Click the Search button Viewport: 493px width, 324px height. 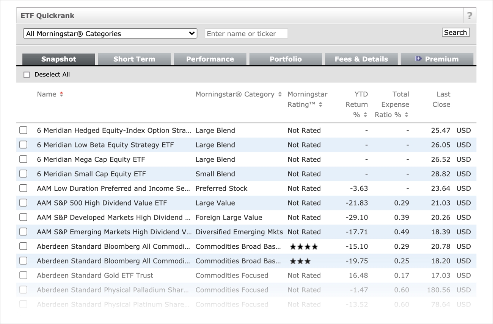coord(456,33)
